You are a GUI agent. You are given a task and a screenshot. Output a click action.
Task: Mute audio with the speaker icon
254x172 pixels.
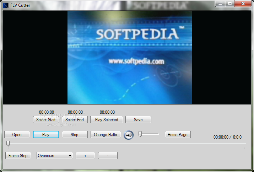129,135
